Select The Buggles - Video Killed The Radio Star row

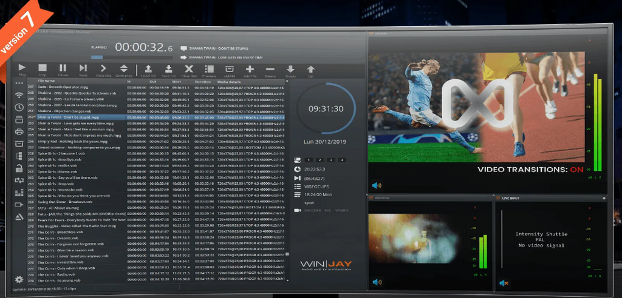tap(155, 225)
